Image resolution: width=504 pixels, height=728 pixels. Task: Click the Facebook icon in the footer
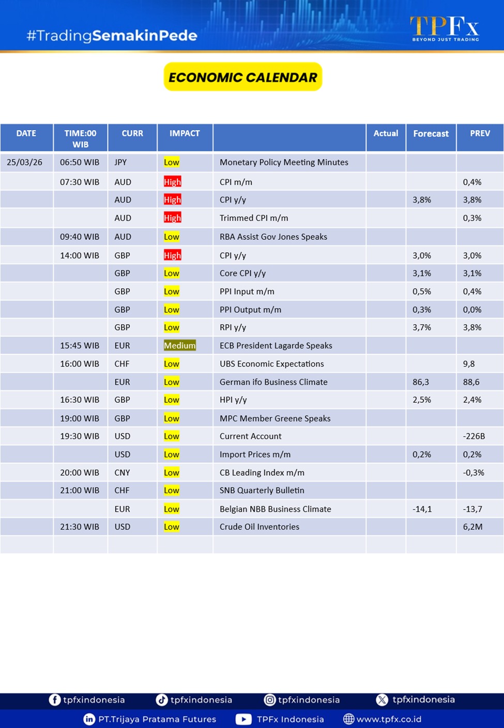pyautogui.click(x=55, y=700)
